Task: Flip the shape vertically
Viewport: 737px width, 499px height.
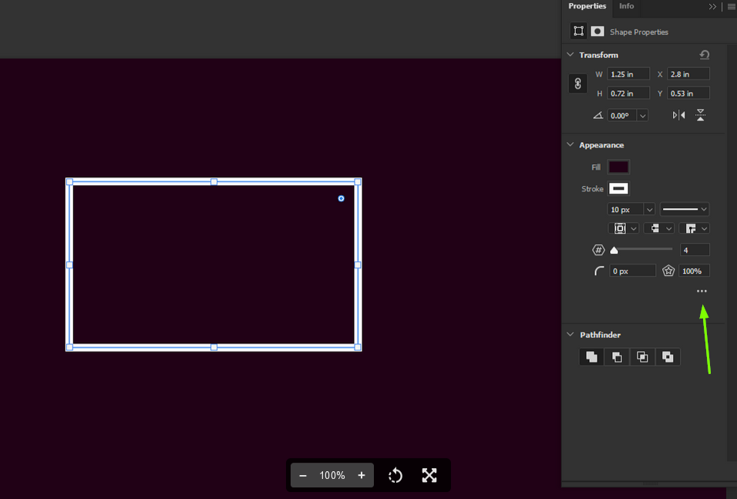Action: 701,114
